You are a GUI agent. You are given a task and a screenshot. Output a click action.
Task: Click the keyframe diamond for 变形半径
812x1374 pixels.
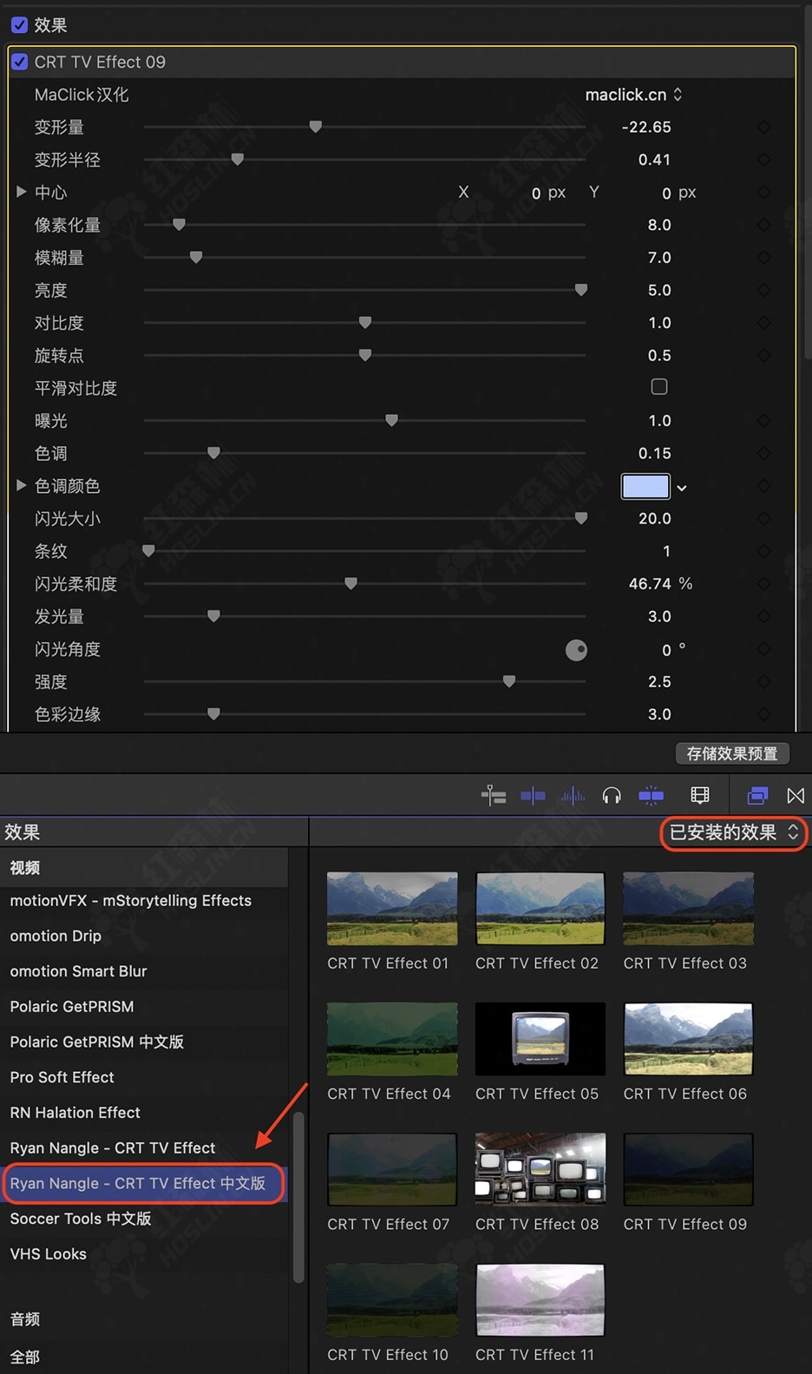click(763, 160)
